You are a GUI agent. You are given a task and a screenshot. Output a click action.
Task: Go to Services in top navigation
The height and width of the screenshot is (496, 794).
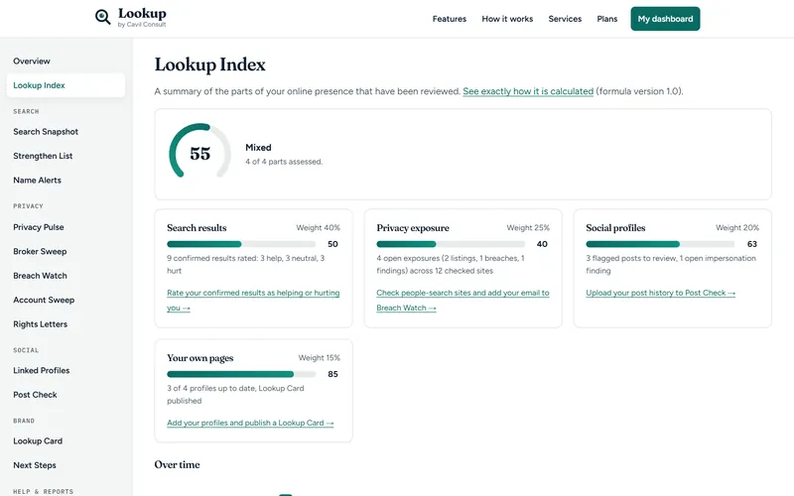tap(565, 19)
